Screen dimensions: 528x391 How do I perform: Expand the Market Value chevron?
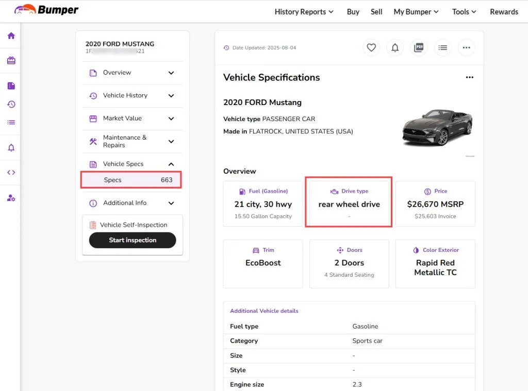[171, 119]
